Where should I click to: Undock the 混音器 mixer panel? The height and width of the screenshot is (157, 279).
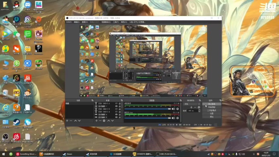pyautogui.click(x=181, y=100)
